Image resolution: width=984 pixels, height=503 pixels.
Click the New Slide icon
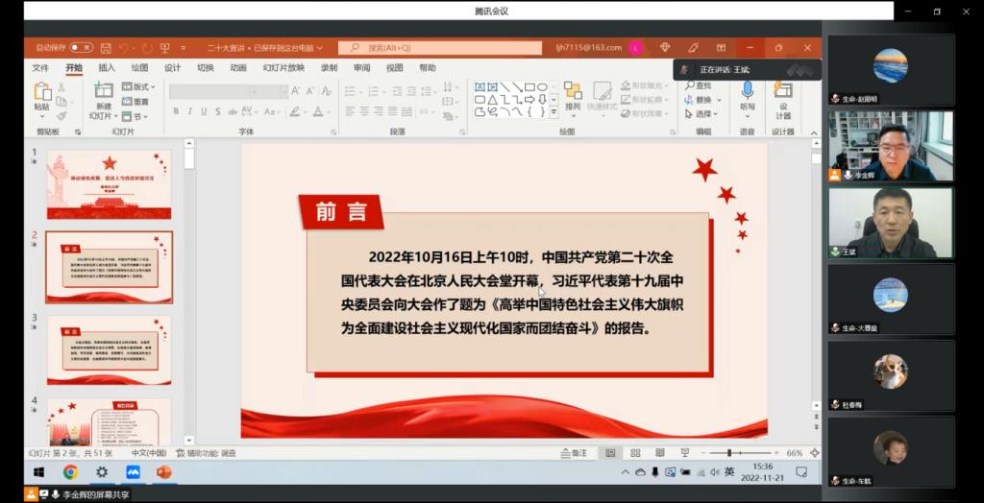[103, 91]
